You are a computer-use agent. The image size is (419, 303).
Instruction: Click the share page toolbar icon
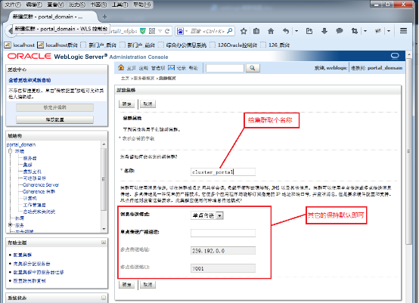pos(309,31)
